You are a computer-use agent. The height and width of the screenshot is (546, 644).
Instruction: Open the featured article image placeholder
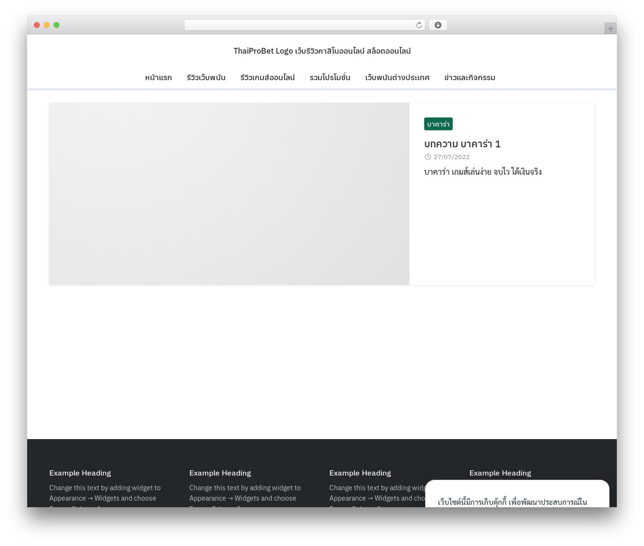pyautogui.click(x=229, y=194)
